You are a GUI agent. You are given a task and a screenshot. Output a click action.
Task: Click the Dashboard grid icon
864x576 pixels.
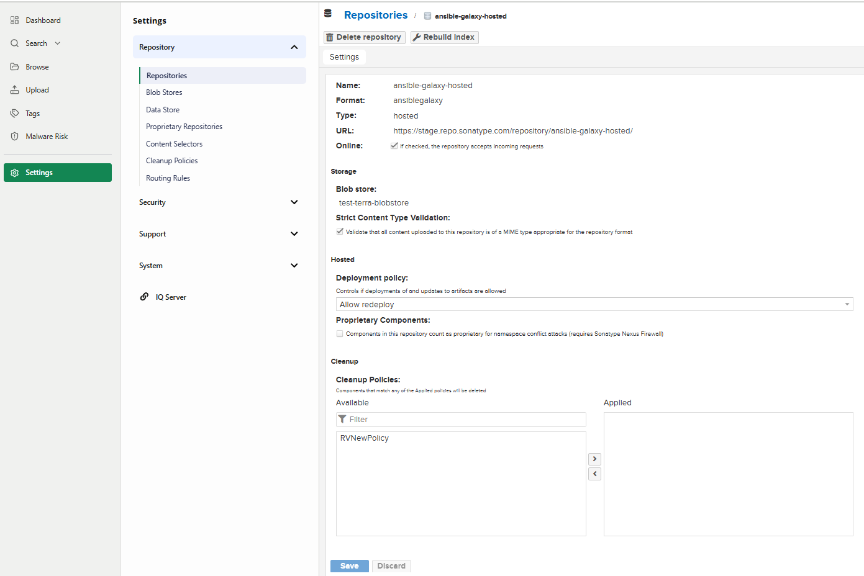[x=14, y=20]
